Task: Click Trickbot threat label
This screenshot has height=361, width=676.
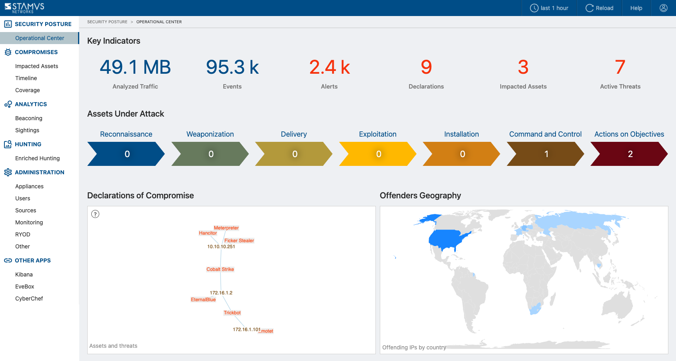Action: tap(232, 313)
